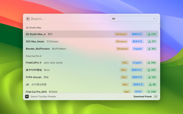
Task: Open the FCPX-shucan preset
Action: click(x=33, y=77)
